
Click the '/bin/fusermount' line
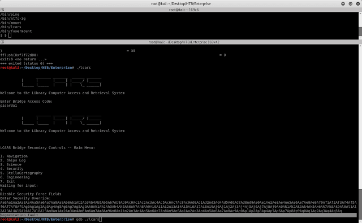coord(16,31)
